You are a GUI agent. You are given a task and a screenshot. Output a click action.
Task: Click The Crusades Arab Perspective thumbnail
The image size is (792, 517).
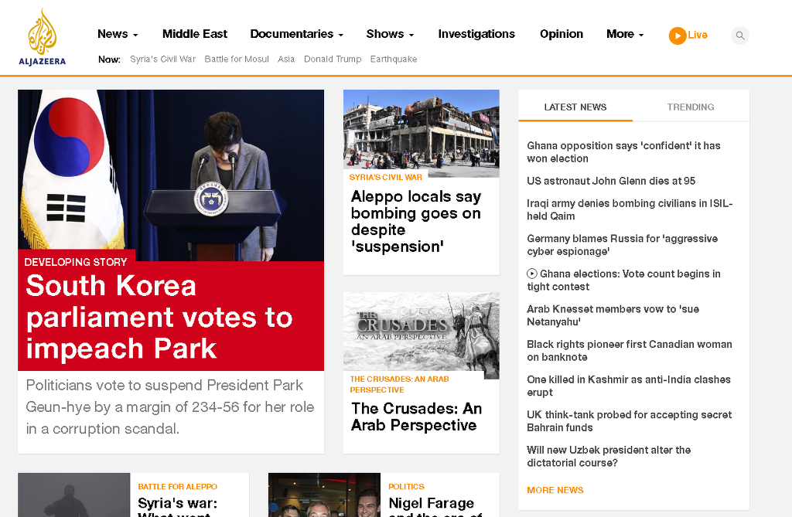(x=422, y=335)
